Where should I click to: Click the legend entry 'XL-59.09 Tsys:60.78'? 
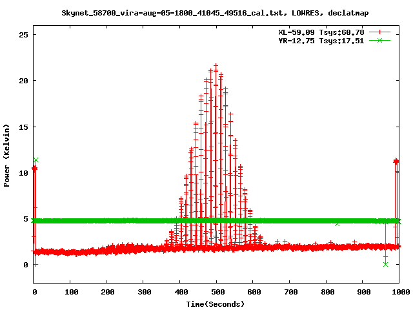click(321, 32)
